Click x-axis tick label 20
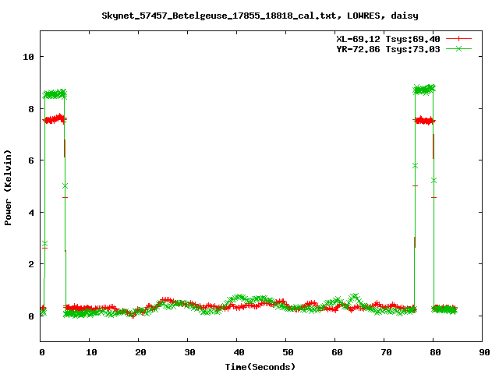Viewport: 499px width, 374px height. [x=140, y=352]
